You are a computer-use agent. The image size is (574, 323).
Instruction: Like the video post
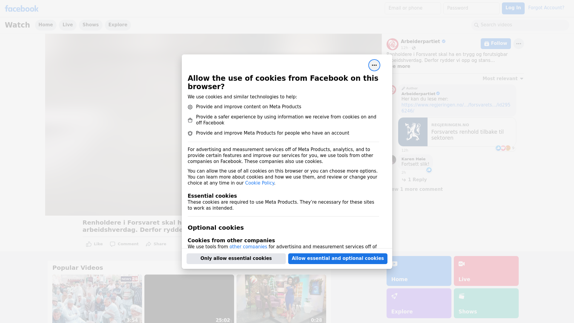tap(94, 244)
